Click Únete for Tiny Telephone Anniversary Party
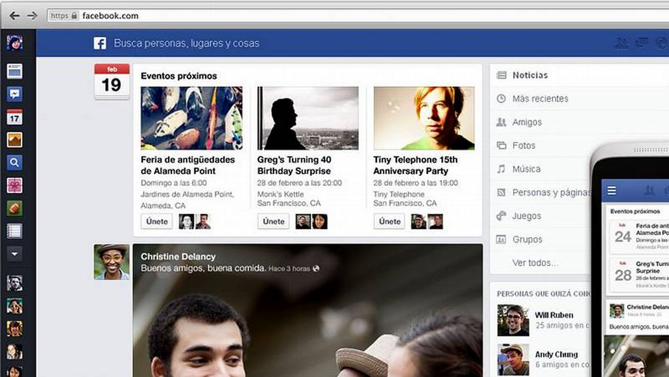Viewport: 669px width, 377px height. (x=389, y=221)
